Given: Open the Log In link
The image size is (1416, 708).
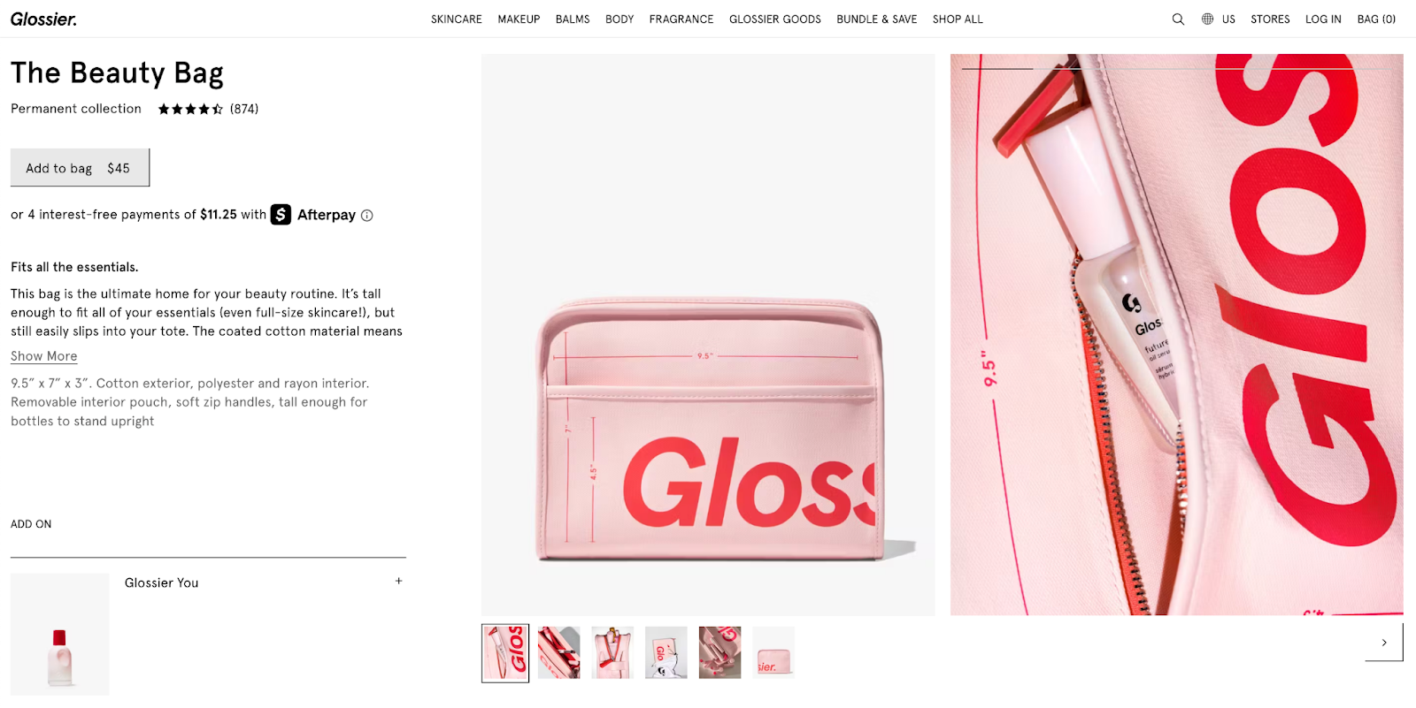Looking at the screenshot, I should click(1323, 19).
